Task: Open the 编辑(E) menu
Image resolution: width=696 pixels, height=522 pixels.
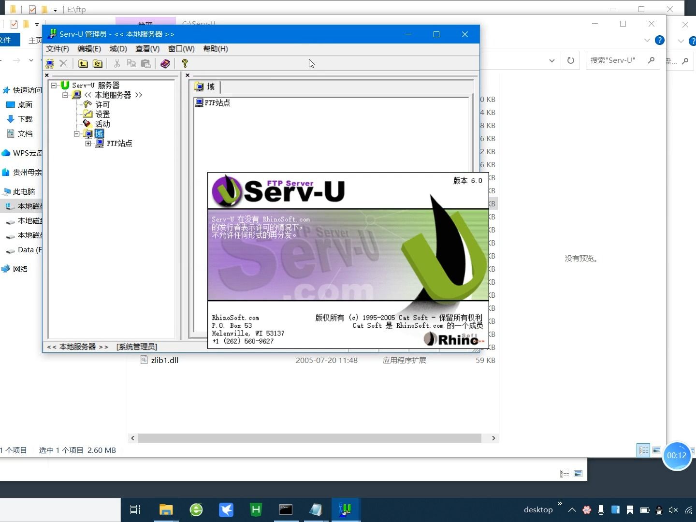Action: (x=89, y=49)
